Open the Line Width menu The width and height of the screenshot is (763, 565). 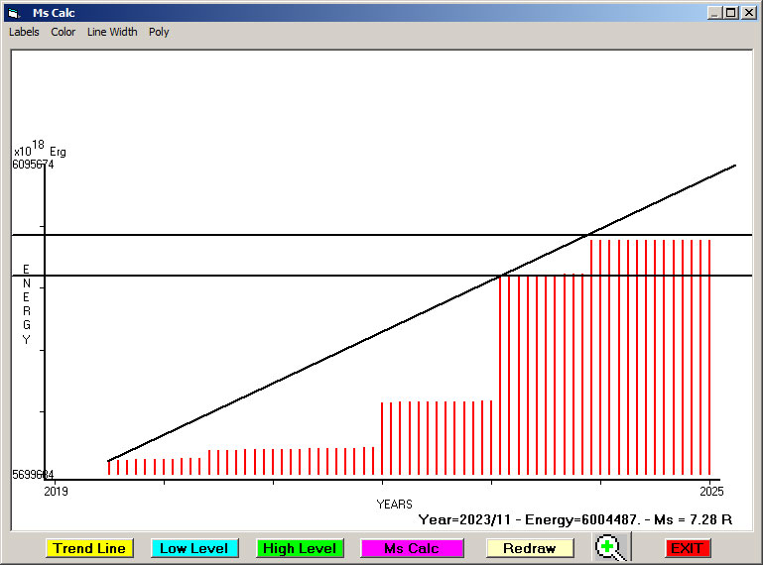112,32
